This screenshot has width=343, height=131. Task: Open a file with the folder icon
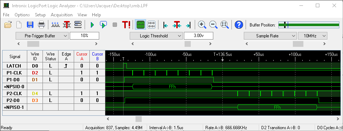8,25
